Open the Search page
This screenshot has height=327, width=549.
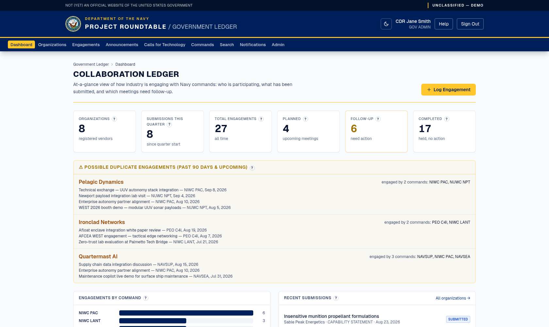tap(227, 45)
